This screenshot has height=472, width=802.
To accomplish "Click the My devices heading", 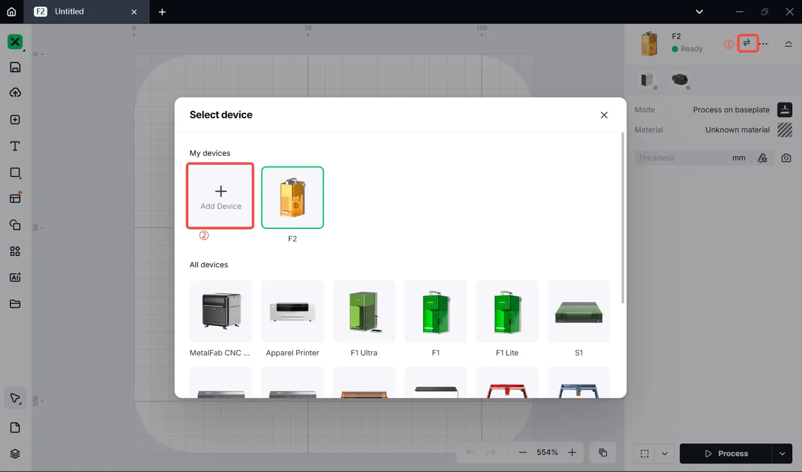I will (210, 153).
